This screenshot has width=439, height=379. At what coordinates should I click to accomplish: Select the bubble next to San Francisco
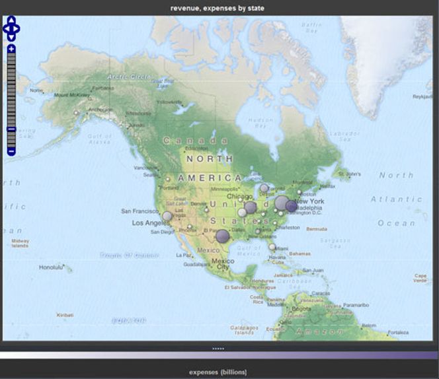coord(167,216)
